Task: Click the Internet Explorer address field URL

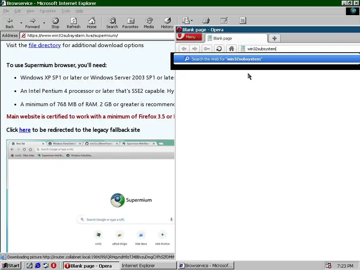Action: 72,36
